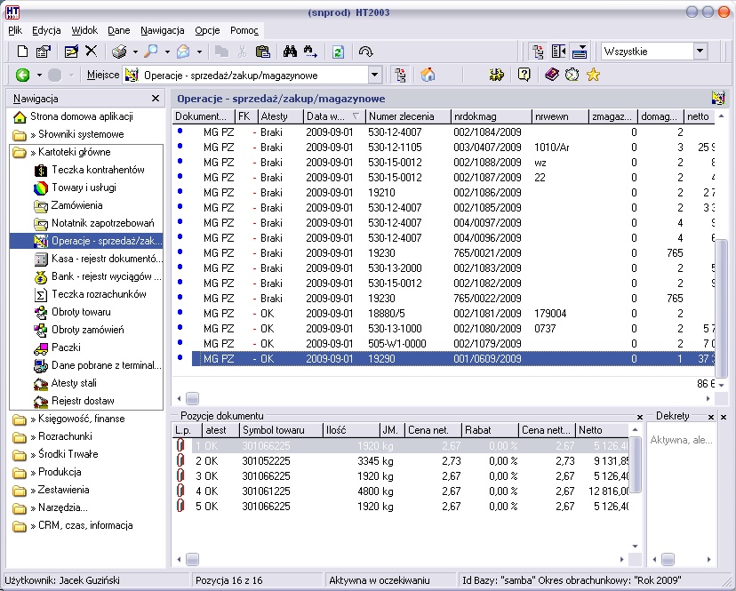
Task: Select the row with Numer zlecenia 18880/5
Action: click(444, 314)
